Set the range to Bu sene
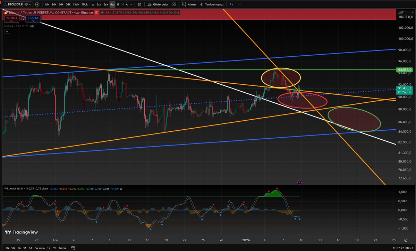Viewport: 416px width, 251px height. click(x=40, y=248)
